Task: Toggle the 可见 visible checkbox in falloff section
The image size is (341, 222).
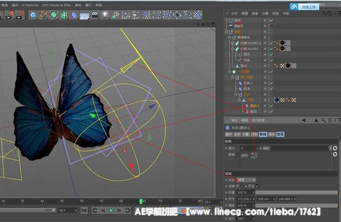Action: click(x=257, y=186)
